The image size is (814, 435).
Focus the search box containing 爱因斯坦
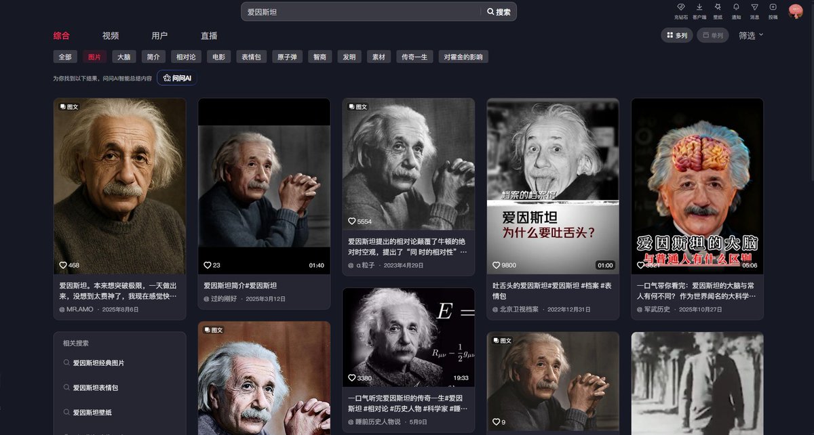pos(361,12)
